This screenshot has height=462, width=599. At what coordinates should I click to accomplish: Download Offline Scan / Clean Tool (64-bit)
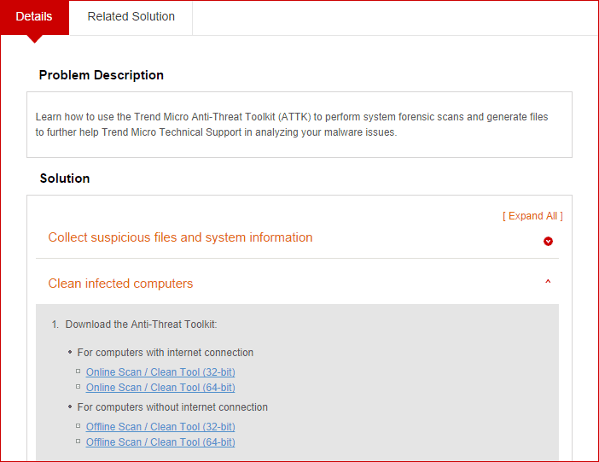tap(160, 442)
